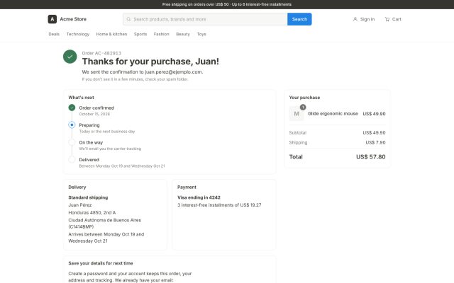Click the free shipping promo banner text
Screen dimensions: 454x283
click(x=227, y=4)
